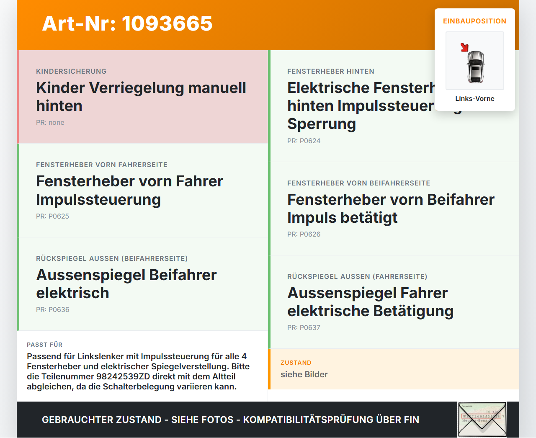Screen dimensions: 536x438
Task: Select Kinder Verriegelung manuell hinten card
Action: coord(142,97)
